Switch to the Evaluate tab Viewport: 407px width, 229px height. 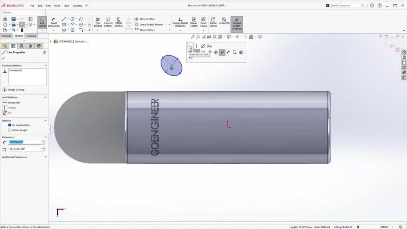(x=31, y=36)
